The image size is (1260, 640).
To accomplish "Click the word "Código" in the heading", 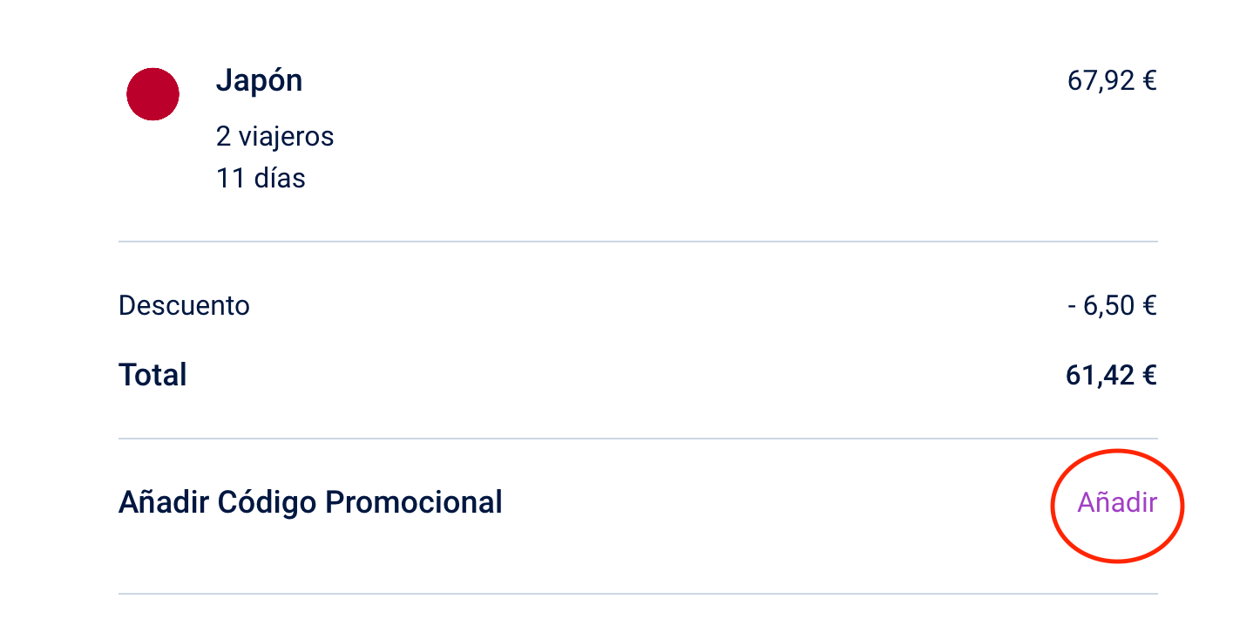I will tap(266, 502).
